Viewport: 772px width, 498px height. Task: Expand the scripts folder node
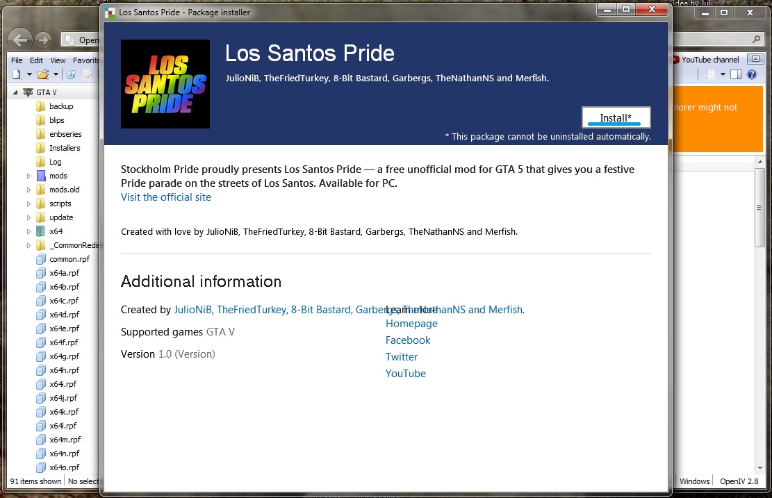click(x=28, y=204)
